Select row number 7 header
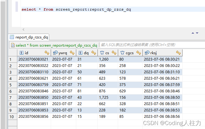205x129 pixels. click(x=13, y=98)
